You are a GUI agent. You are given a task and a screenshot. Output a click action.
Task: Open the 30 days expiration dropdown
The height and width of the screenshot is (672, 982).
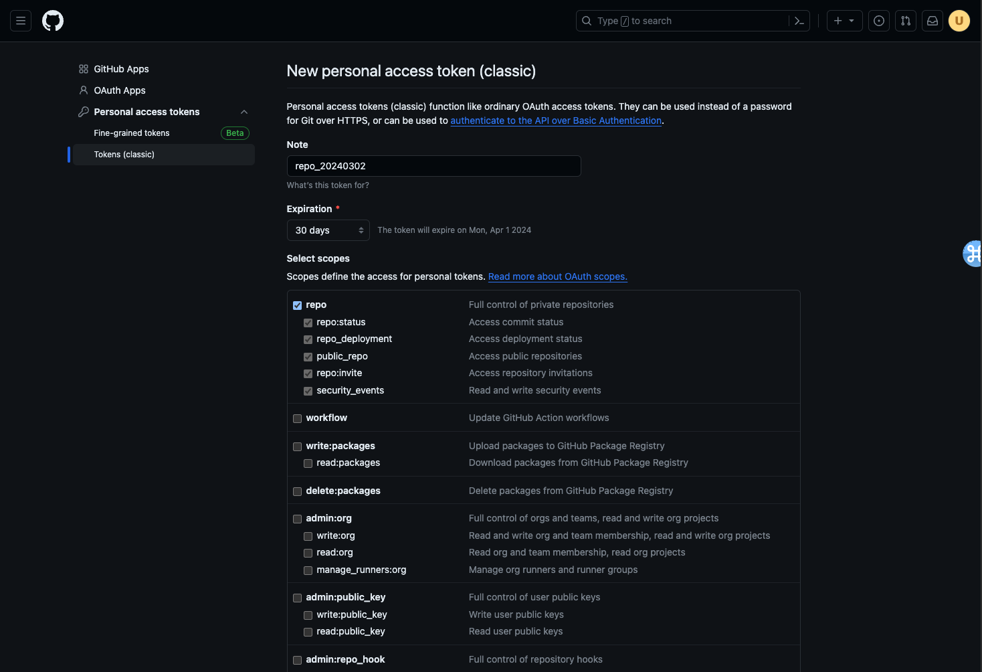point(328,230)
